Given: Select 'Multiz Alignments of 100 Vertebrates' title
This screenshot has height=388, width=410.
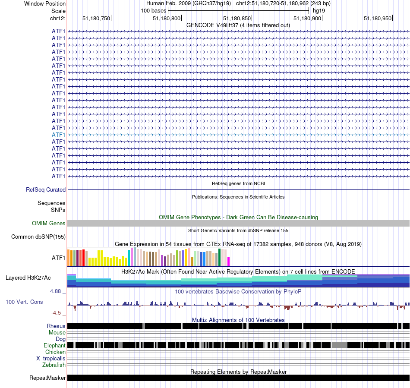Looking at the screenshot, I should pos(238,320).
